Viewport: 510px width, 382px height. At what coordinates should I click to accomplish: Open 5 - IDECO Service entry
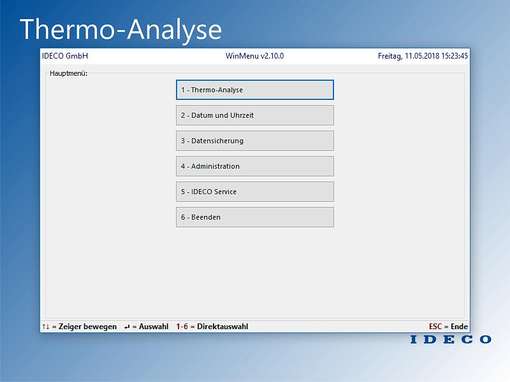click(x=254, y=192)
